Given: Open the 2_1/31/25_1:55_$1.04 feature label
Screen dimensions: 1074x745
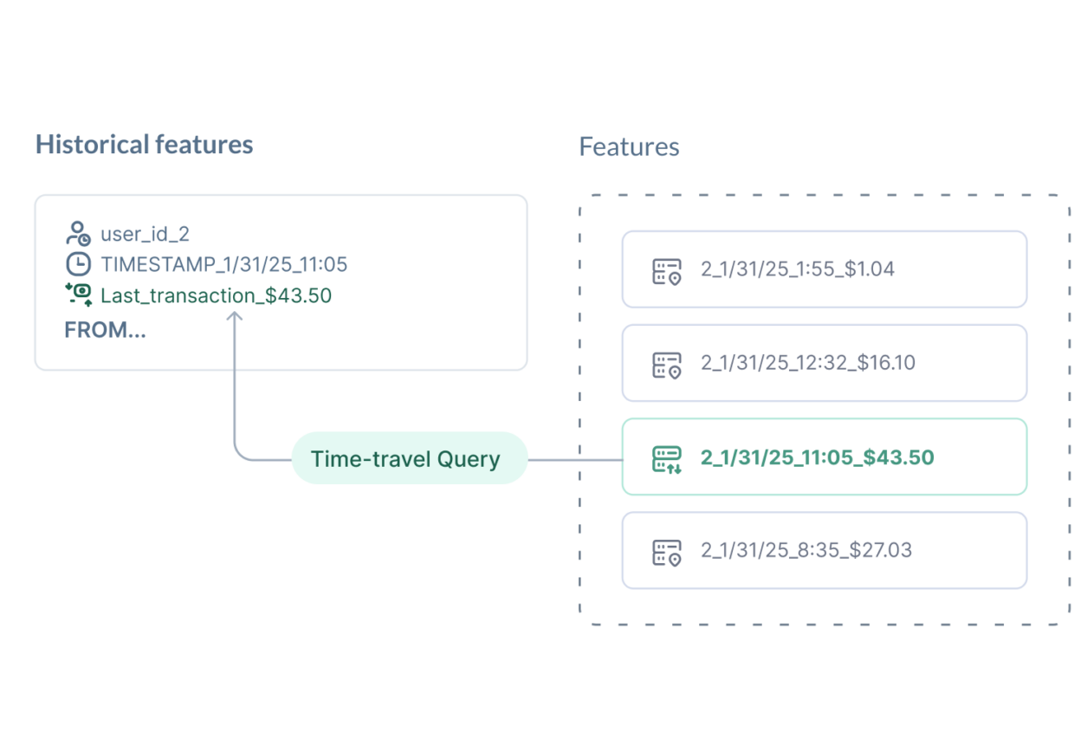Looking at the screenshot, I should pyautogui.click(x=797, y=269).
